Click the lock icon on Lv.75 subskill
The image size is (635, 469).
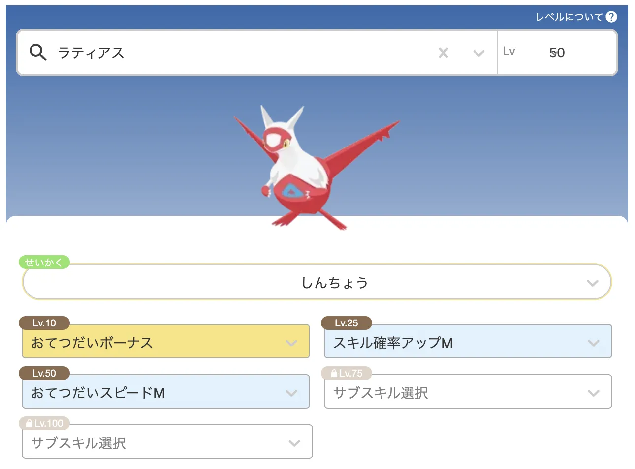pyautogui.click(x=333, y=373)
